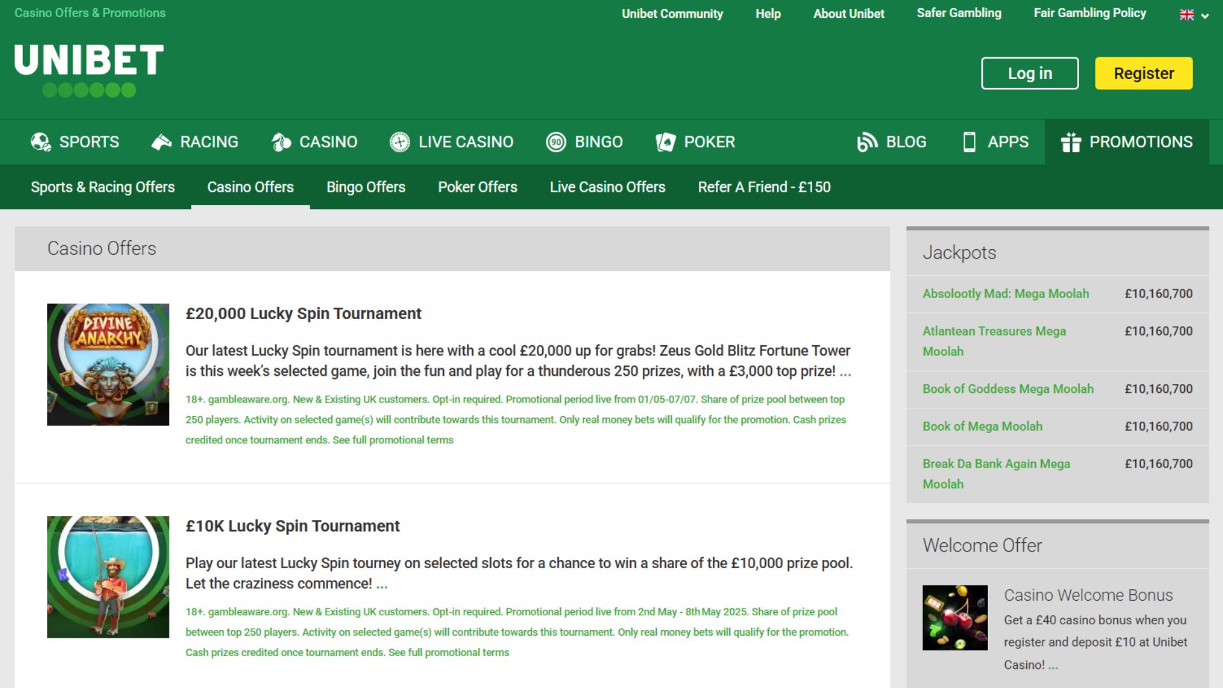This screenshot has width=1223, height=688.
Task: Open the Casino Welcome Bonus cherry thumbnail
Action: point(955,618)
